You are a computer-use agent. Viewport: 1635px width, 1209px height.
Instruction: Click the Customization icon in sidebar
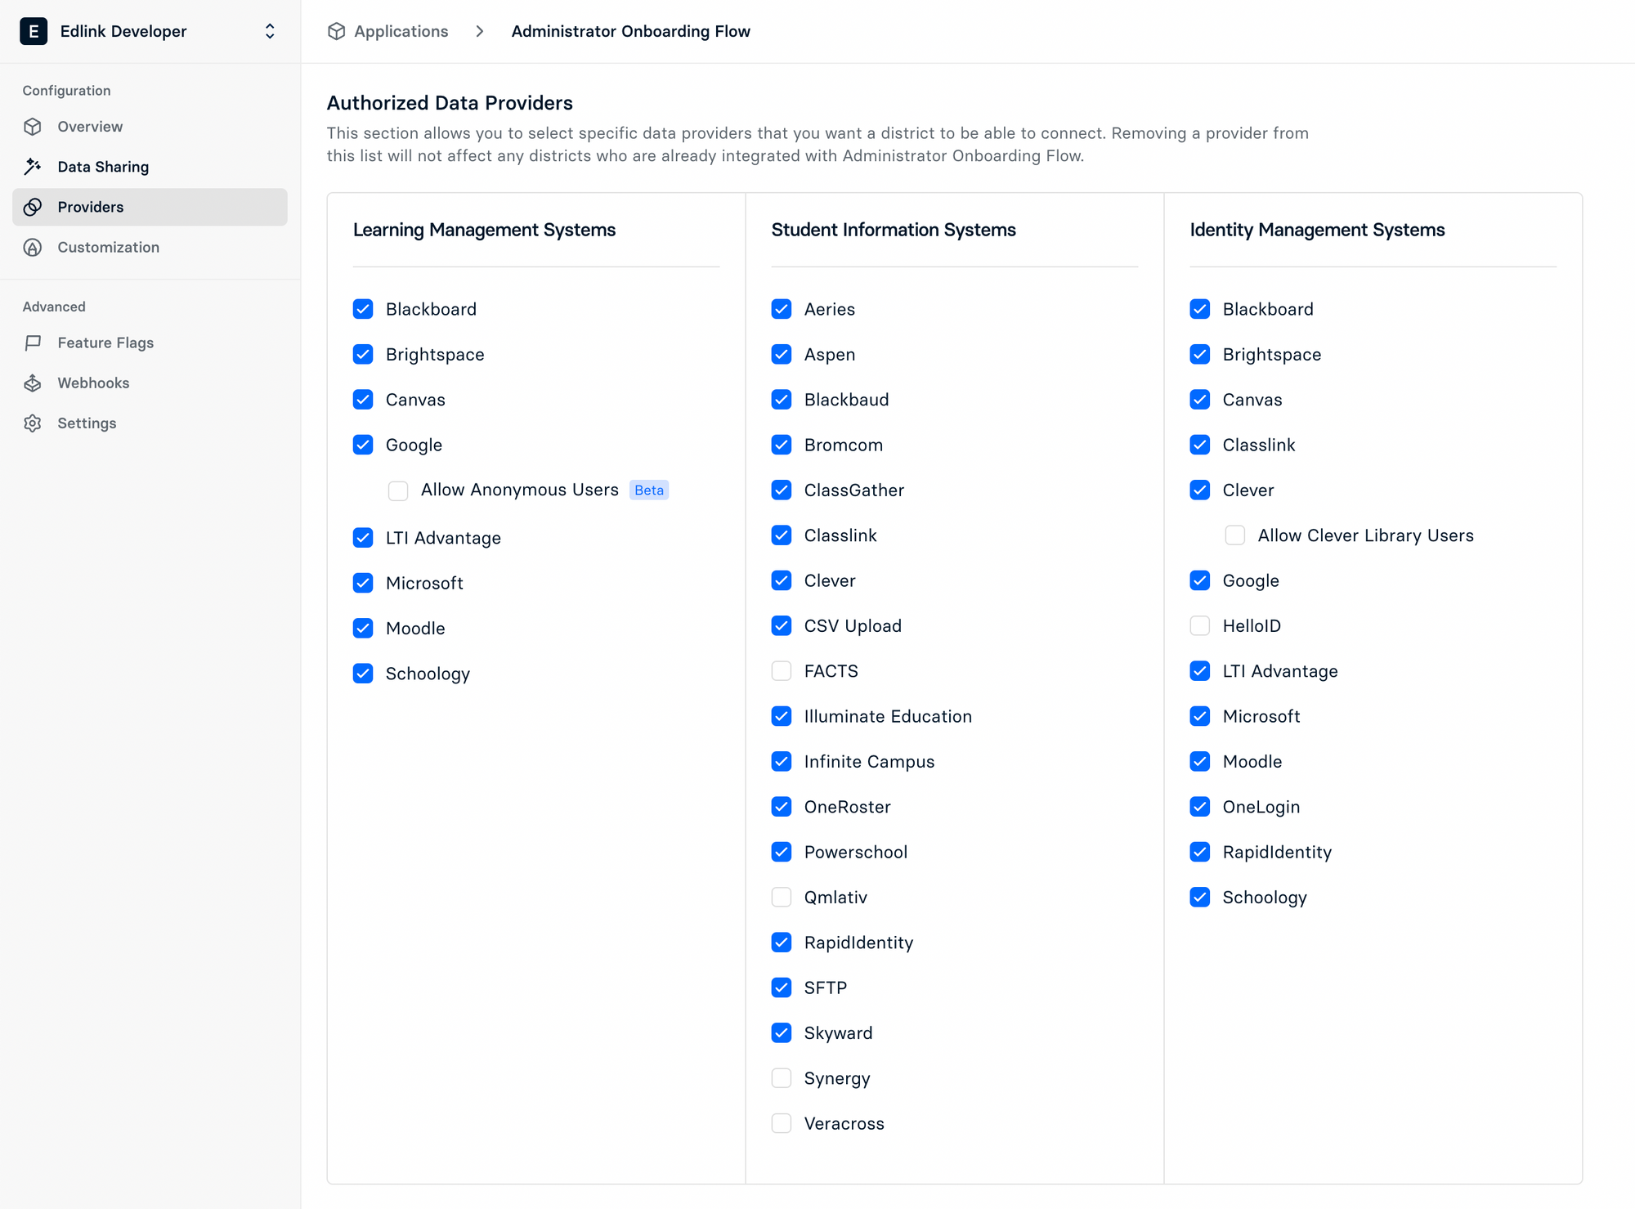click(33, 247)
